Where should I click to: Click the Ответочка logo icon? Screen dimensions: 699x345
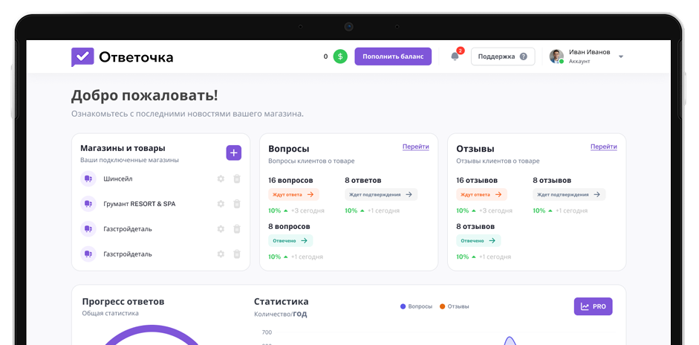[x=82, y=57]
